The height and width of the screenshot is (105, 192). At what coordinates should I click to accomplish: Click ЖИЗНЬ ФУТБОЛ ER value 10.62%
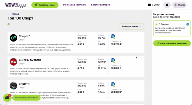coord(102,68)
